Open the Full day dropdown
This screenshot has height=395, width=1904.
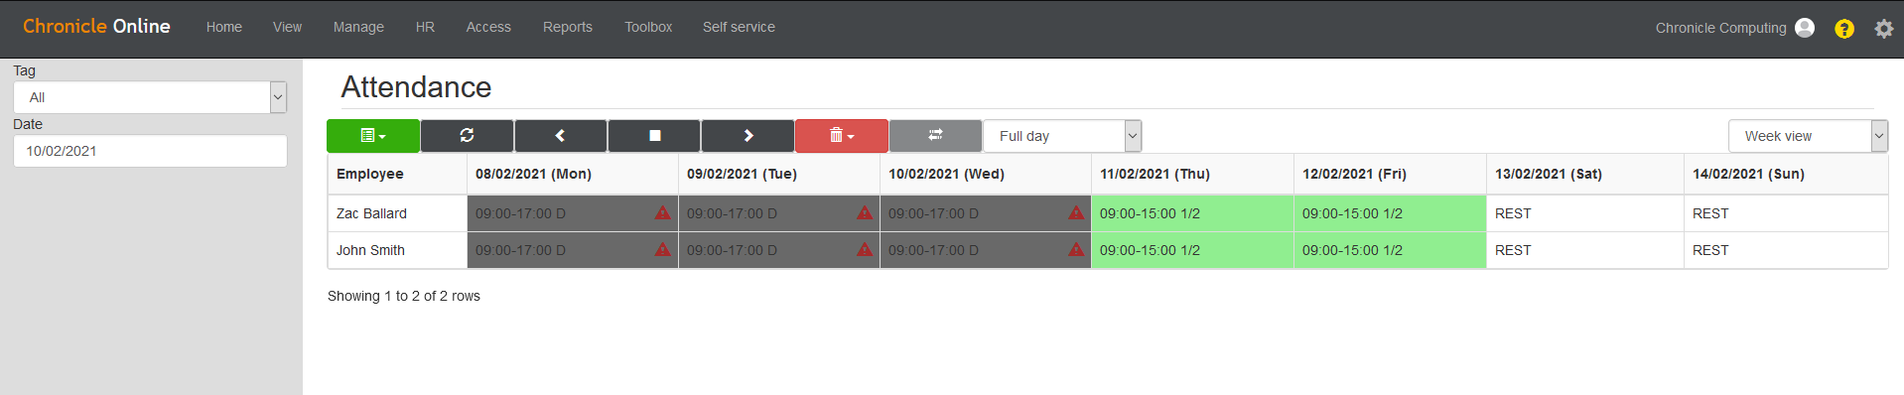click(x=1062, y=136)
